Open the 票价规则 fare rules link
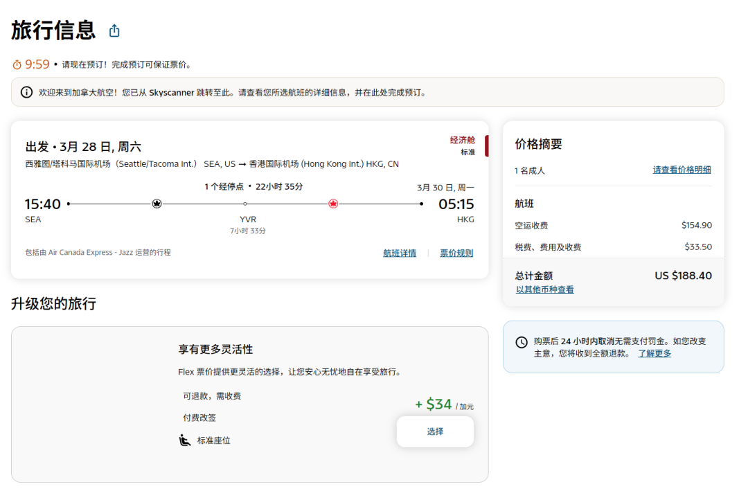Viewport: 748px width, 491px height. [456, 253]
